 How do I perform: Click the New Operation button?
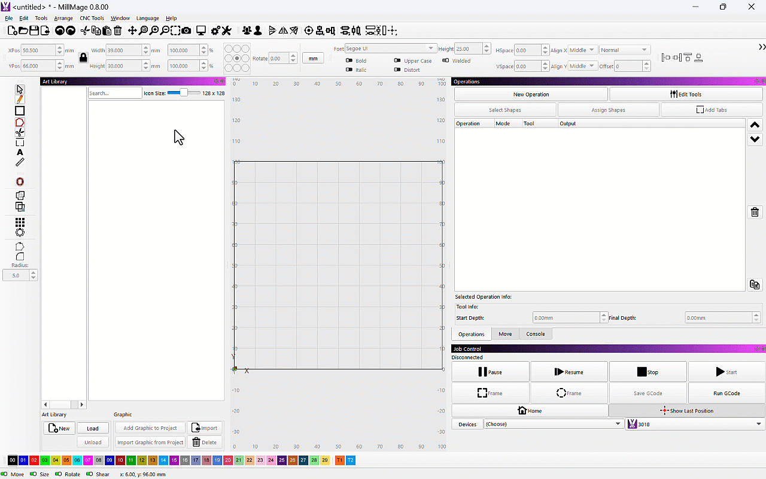pyautogui.click(x=531, y=94)
